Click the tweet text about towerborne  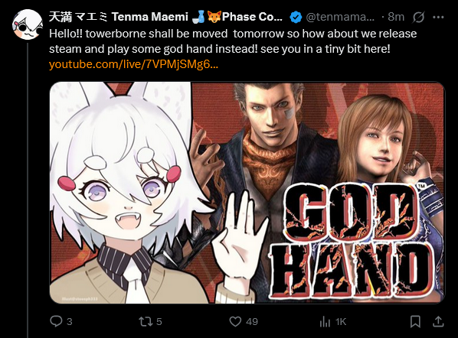pos(233,41)
